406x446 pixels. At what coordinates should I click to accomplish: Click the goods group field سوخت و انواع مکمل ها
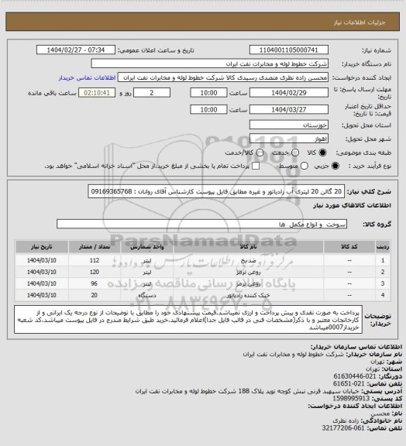pyautogui.click(x=202, y=224)
